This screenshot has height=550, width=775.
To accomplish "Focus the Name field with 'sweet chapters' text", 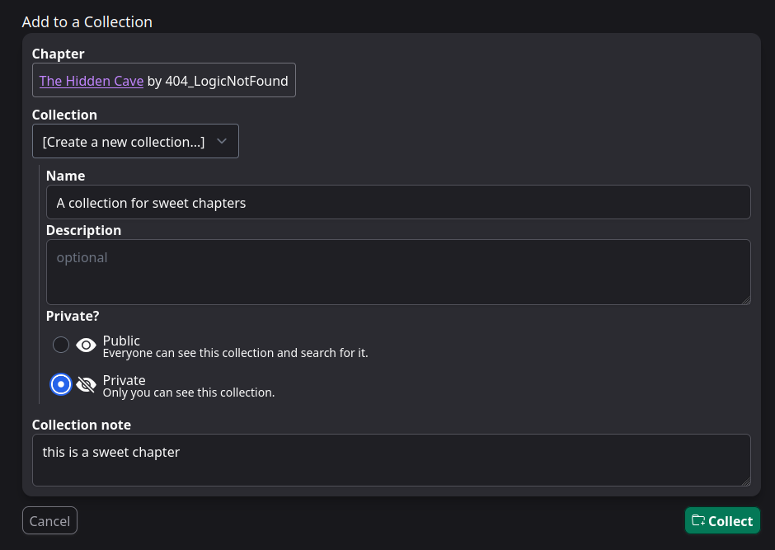I will click(398, 203).
